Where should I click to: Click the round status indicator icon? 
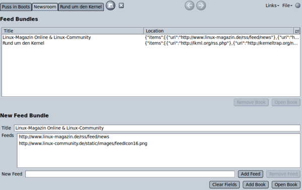(x=298, y=6)
